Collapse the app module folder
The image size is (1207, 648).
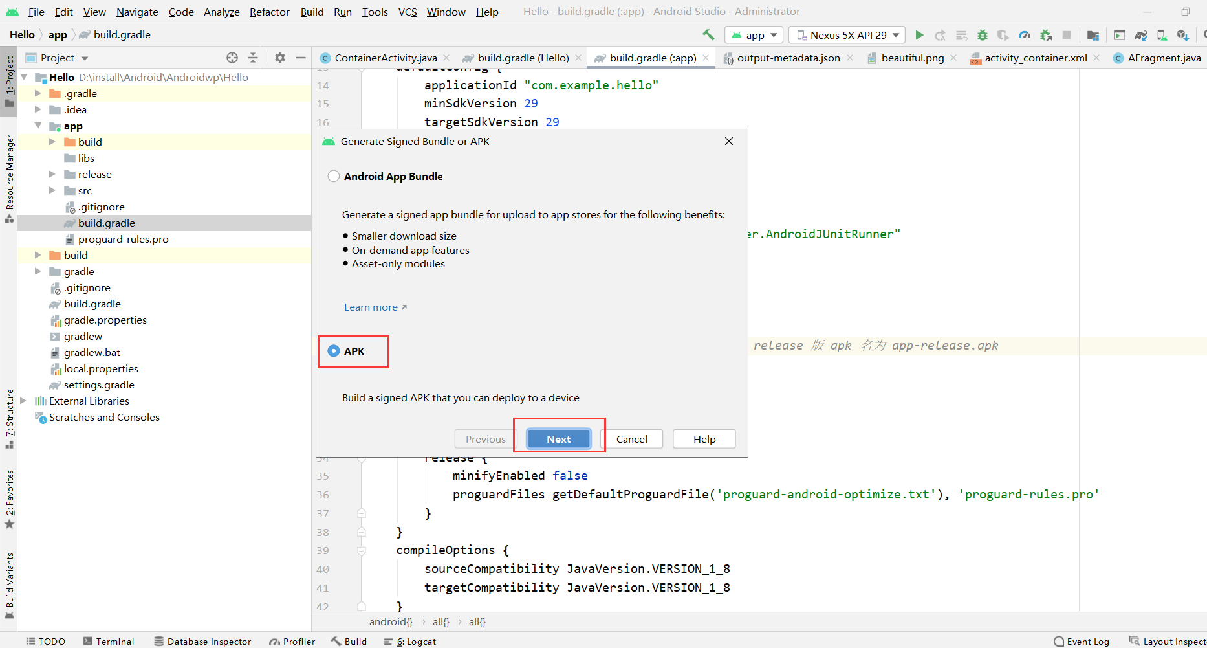38,126
